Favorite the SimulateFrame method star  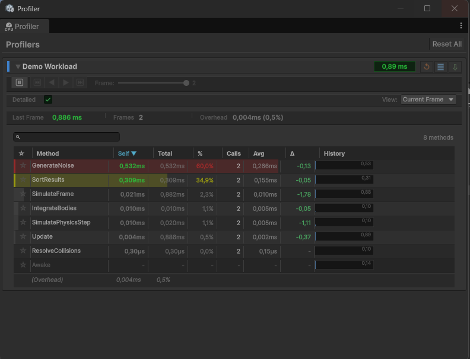pyautogui.click(x=23, y=194)
